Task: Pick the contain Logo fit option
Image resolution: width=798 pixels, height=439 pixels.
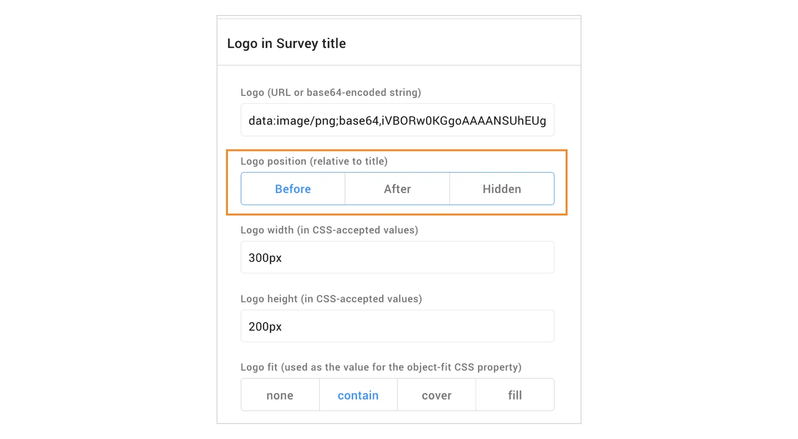Action: coord(358,395)
